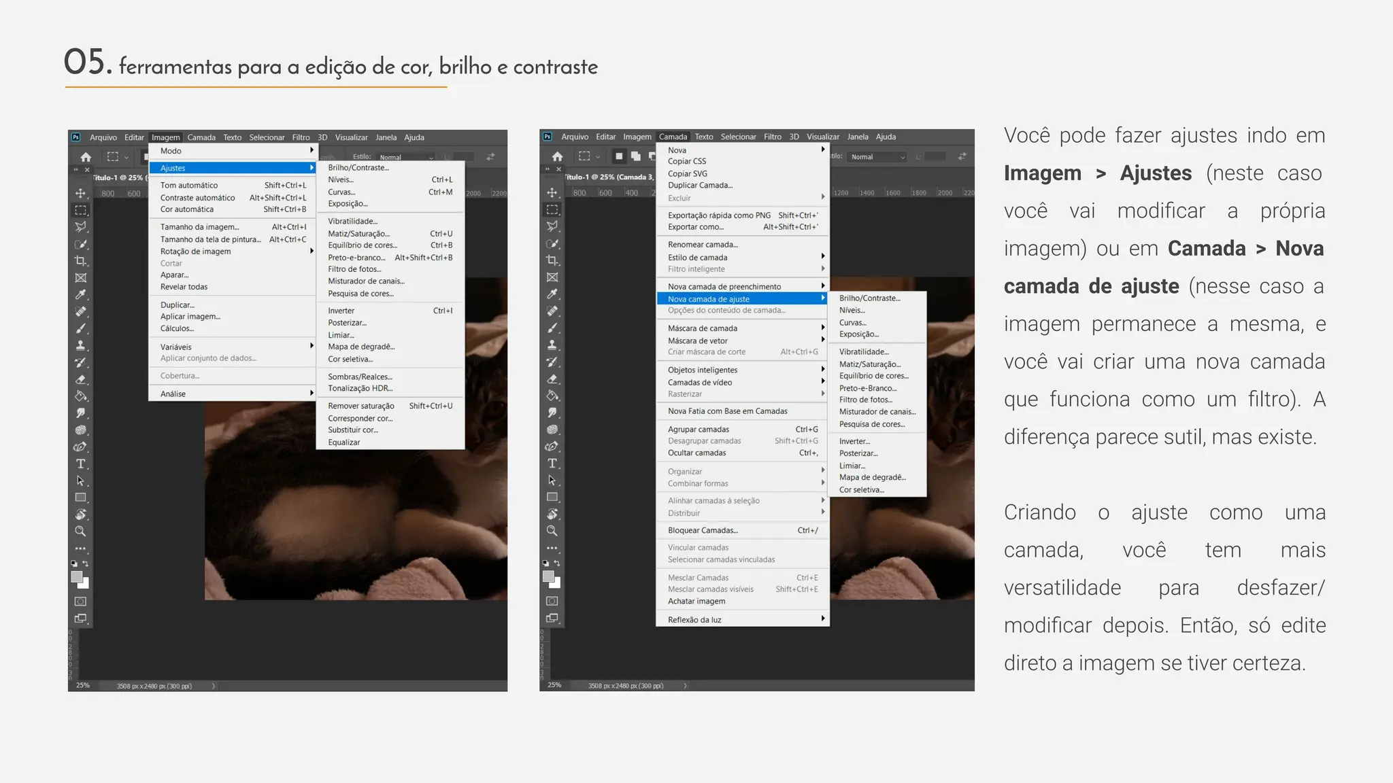1393x783 pixels.
Task: Expand the status bar arrow in left screenshot
Action: (214, 686)
